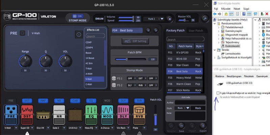Stop the drum machine playback

coord(170,19)
